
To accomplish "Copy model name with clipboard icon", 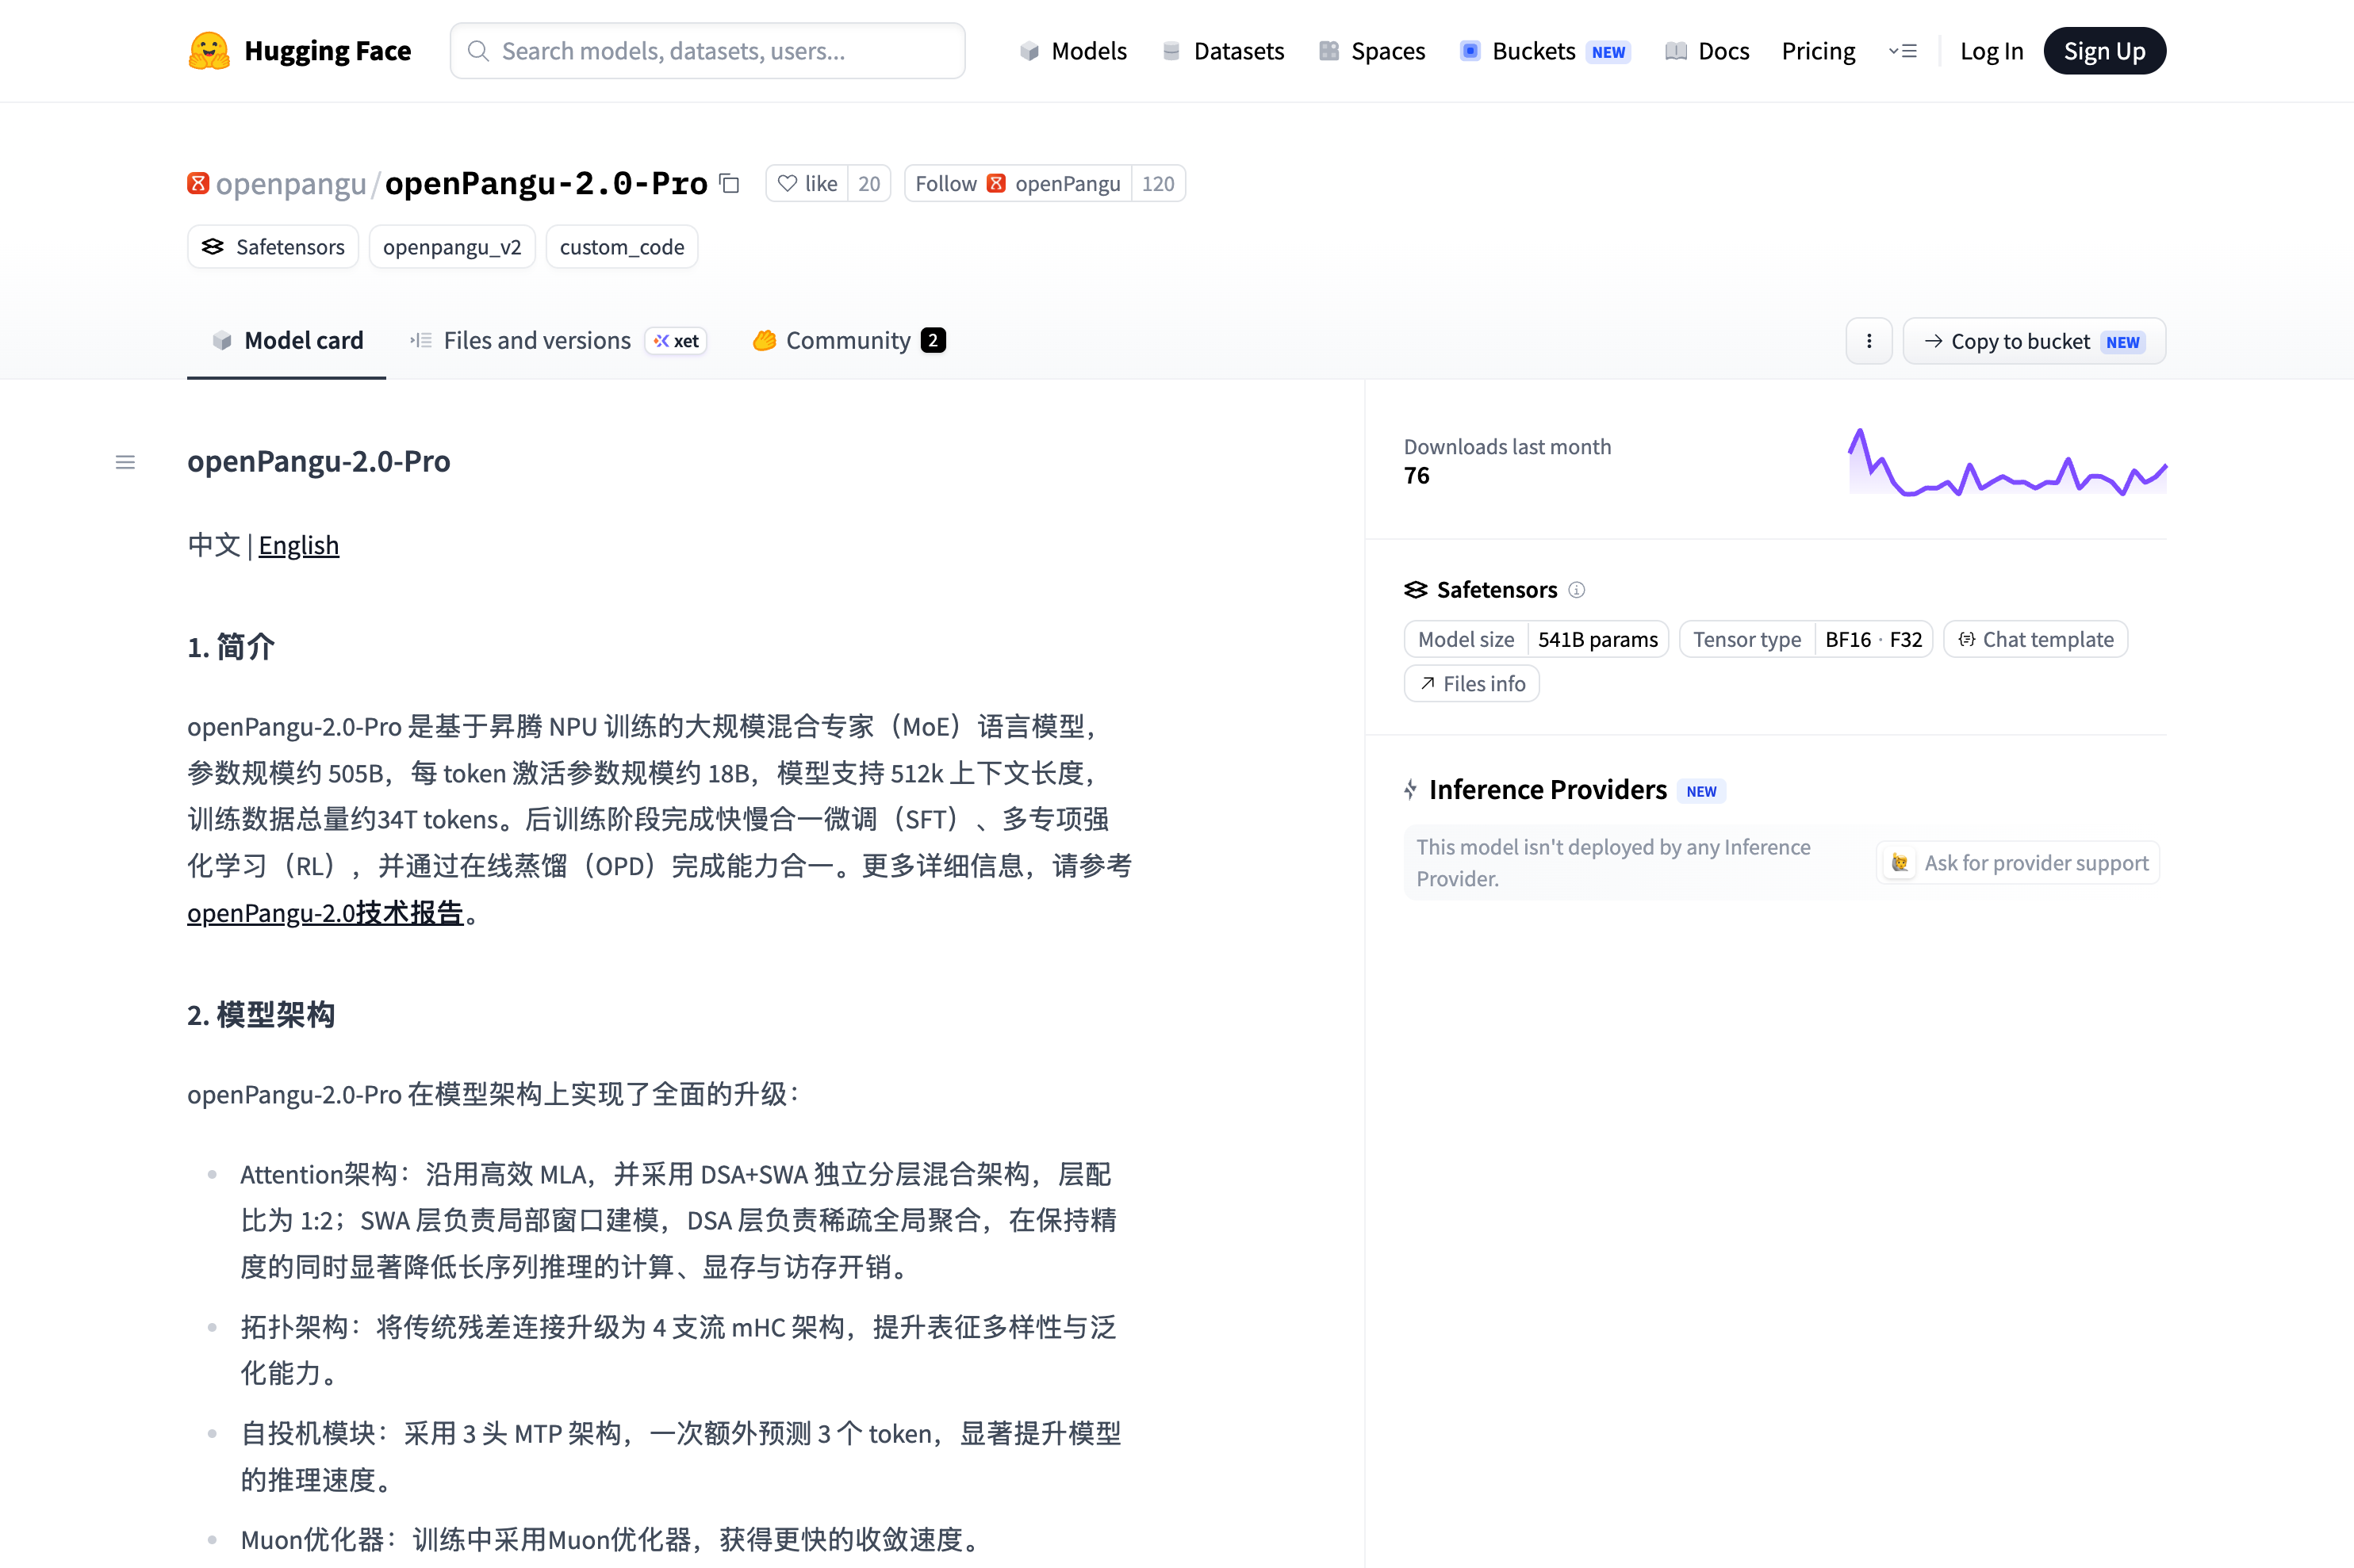I will pyautogui.click(x=730, y=184).
